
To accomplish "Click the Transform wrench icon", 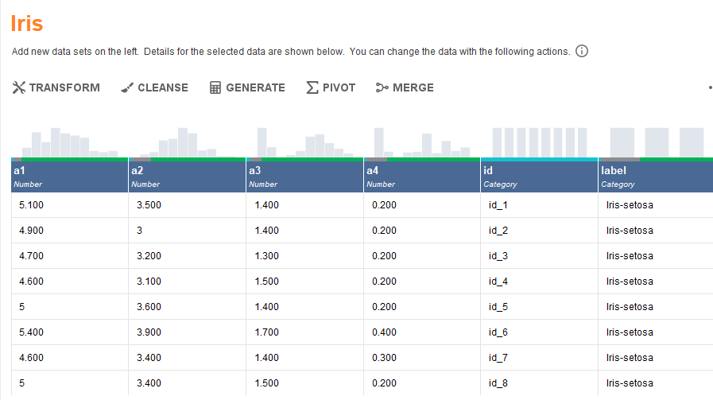I will coord(19,87).
